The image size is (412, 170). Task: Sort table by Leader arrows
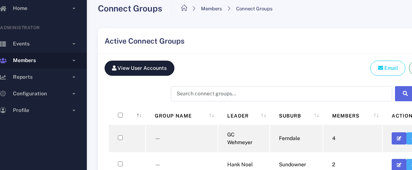pyautogui.click(x=263, y=115)
